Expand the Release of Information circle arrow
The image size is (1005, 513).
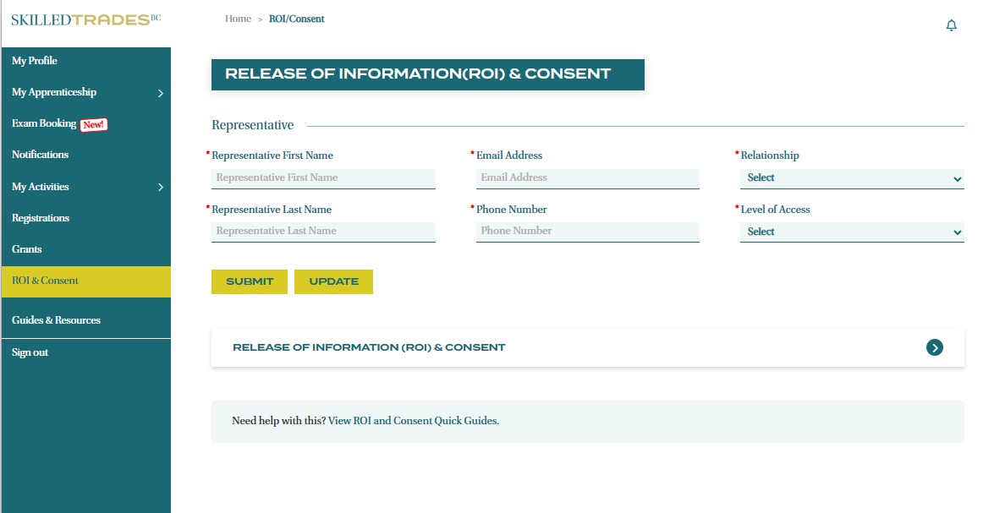[934, 347]
